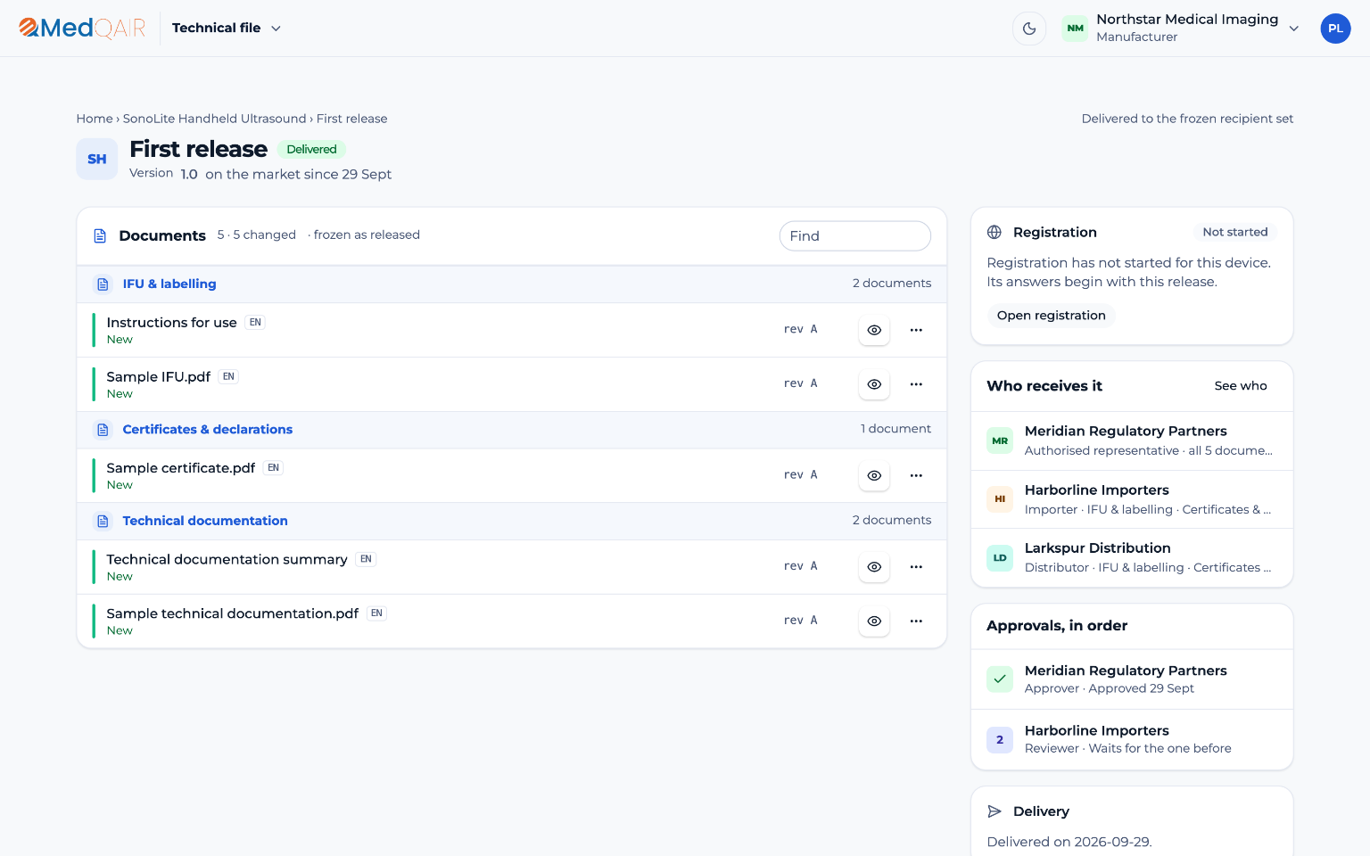Go to Home breadcrumb
Image resolution: width=1370 pixels, height=856 pixels.
(x=95, y=119)
